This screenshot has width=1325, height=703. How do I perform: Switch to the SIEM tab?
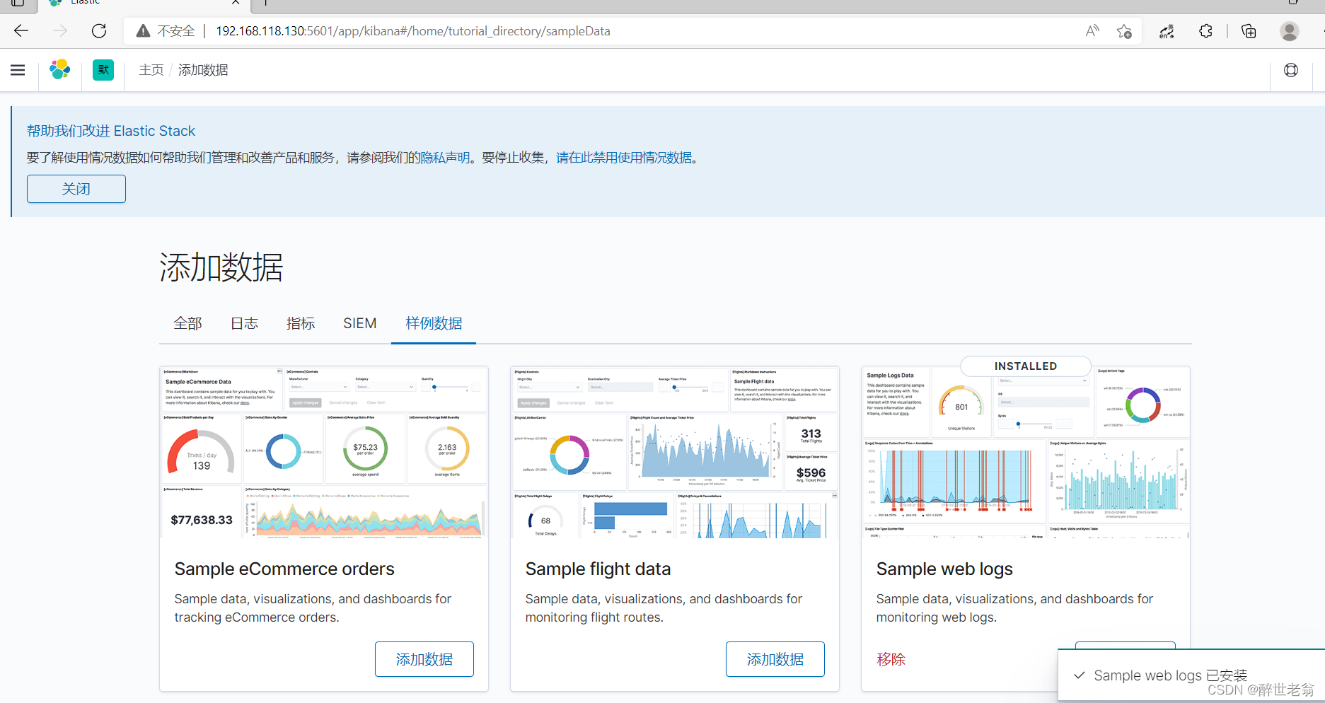click(x=359, y=323)
